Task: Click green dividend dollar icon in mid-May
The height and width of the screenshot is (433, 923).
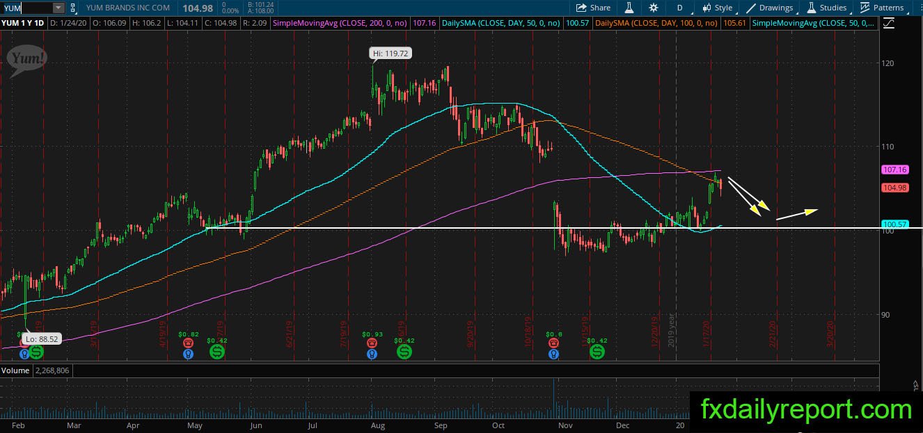Action: coord(217,352)
